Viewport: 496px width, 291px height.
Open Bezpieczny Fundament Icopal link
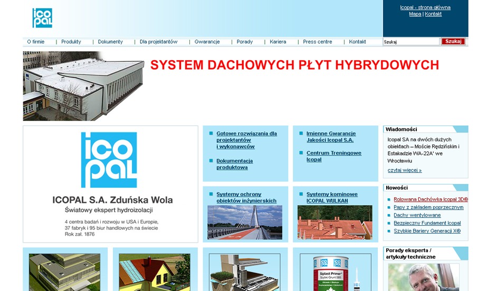[x=427, y=223]
